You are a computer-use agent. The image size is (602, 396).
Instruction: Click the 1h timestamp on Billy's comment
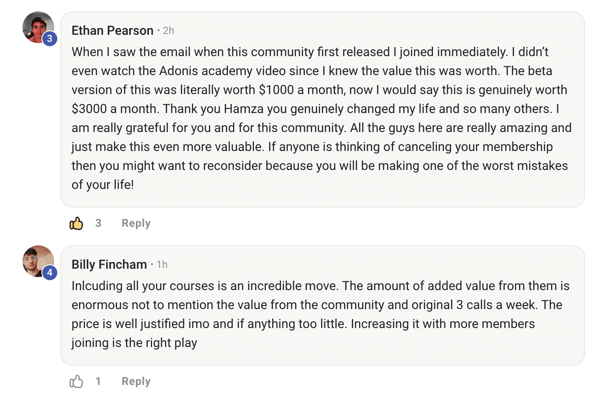point(162,264)
